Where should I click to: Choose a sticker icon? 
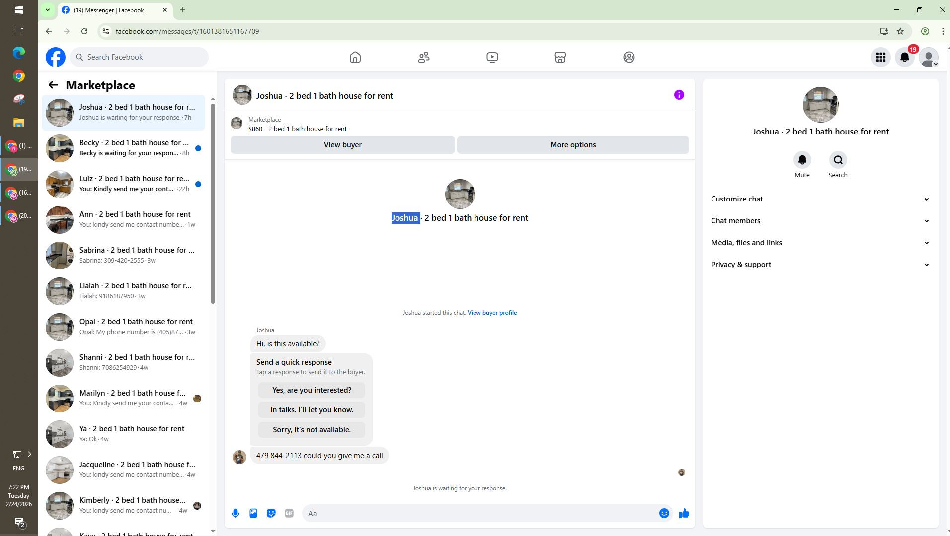[271, 513]
